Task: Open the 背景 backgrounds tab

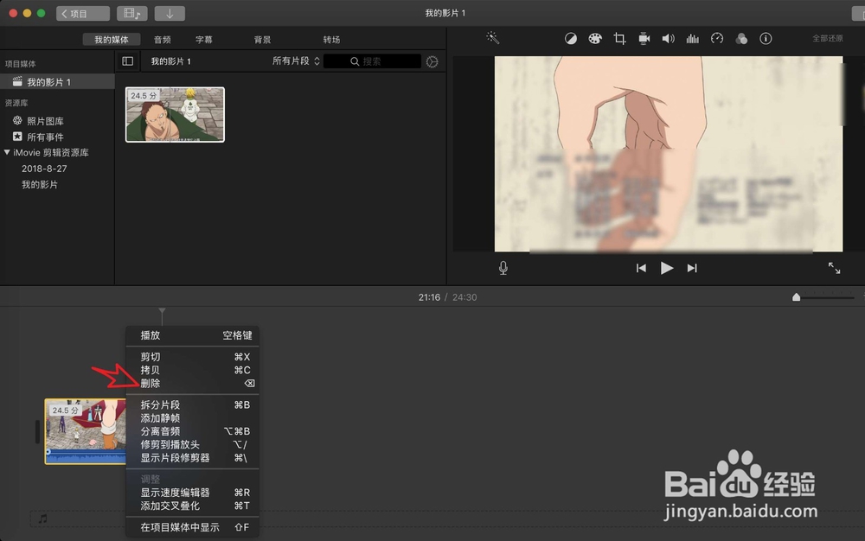Action: (262, 40)
